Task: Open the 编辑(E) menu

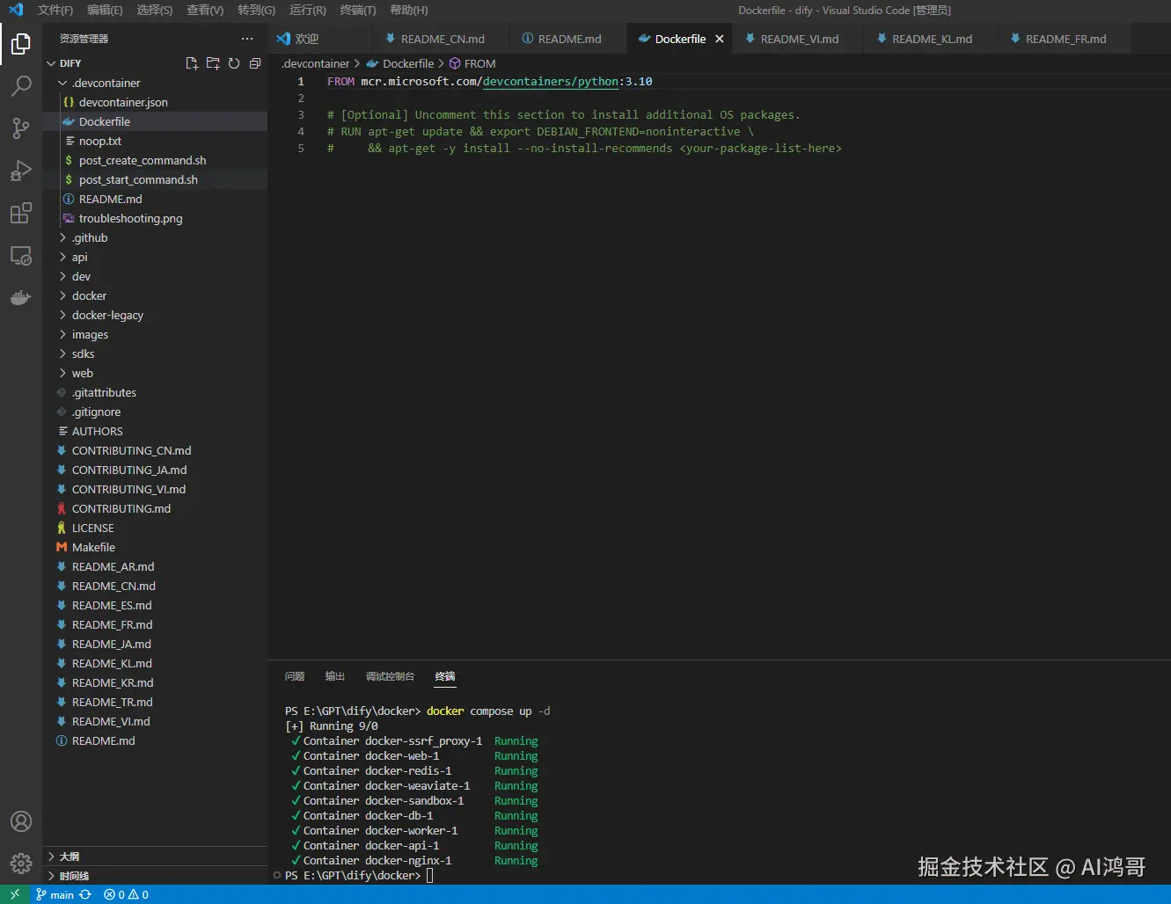Action: point(106,10)
